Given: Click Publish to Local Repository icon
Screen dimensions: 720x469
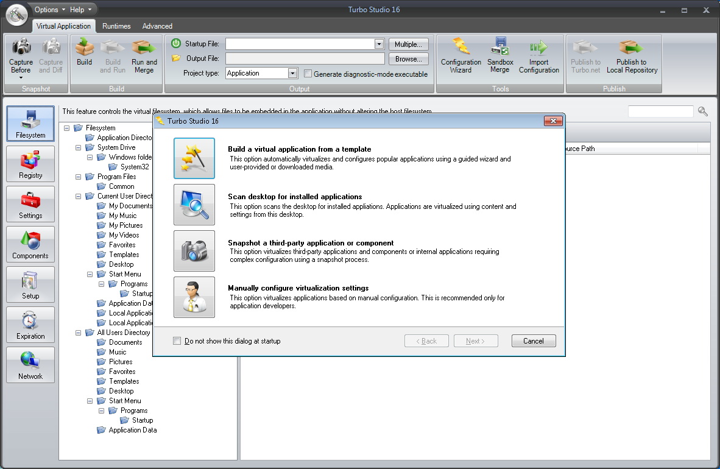Looking at the screenshot, I should coord(632,56).
